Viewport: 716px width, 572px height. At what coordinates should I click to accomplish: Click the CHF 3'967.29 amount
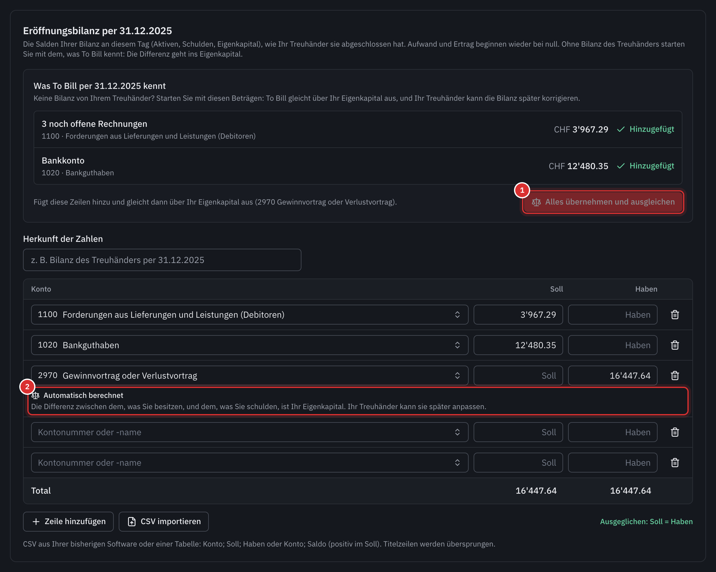[581, 130]
